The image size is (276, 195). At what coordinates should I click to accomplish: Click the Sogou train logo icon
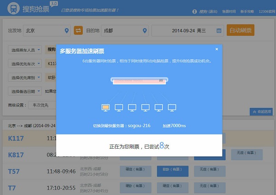(13, 8)
